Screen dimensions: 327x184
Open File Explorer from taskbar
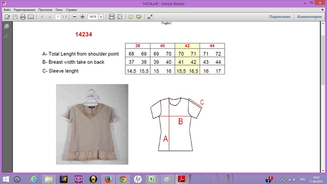point(48,179)
